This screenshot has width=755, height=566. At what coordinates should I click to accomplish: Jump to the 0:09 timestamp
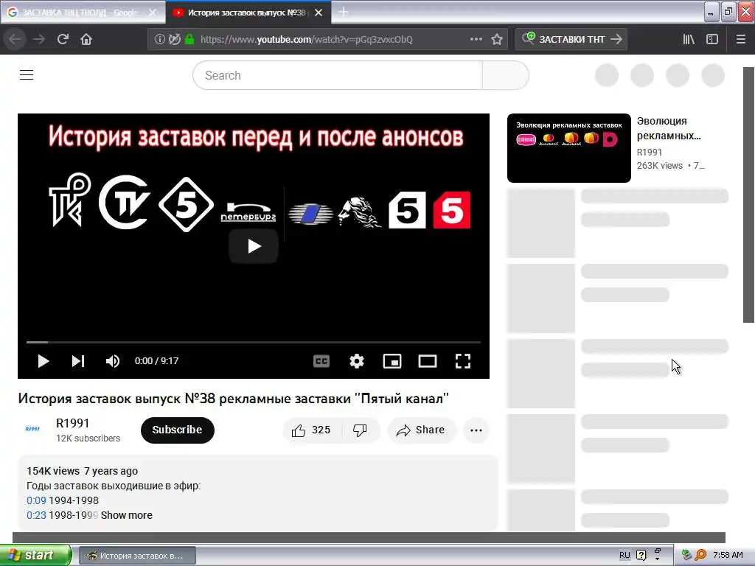pos(36,500)
